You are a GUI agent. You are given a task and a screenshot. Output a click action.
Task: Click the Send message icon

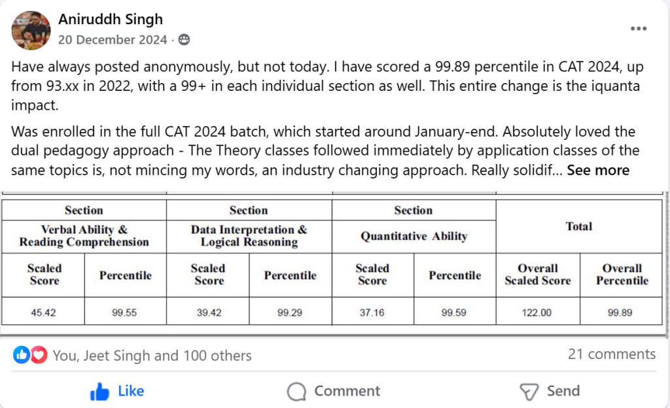[529, 392]
